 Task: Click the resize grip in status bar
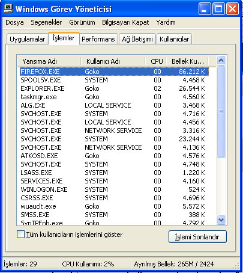tap(236, 266)
